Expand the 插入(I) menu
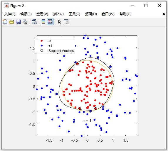Image resolution: width=168 pixels, height=151 pixels. (x=58, y=14)
